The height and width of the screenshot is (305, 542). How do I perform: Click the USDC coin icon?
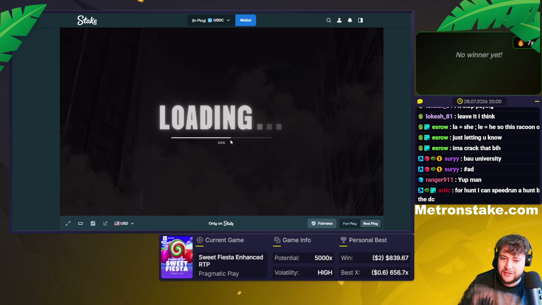(x=210, y=20)
